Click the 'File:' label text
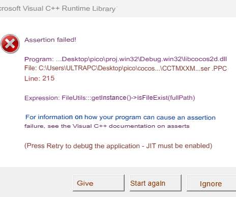Screen dimensions: 236x197 coord(31,68)
